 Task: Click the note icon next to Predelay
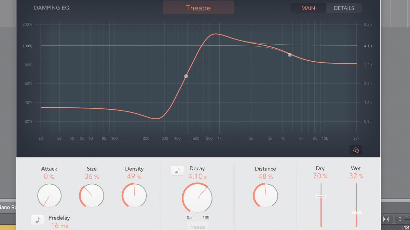[38, 220]
